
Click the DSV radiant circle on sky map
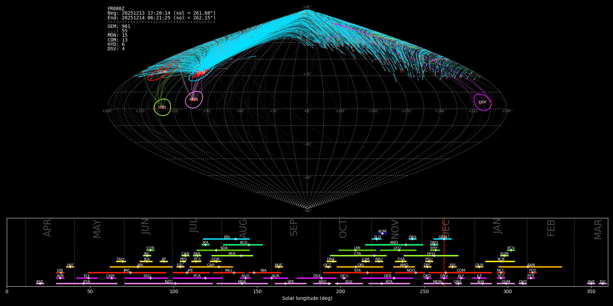click(483, 102)
